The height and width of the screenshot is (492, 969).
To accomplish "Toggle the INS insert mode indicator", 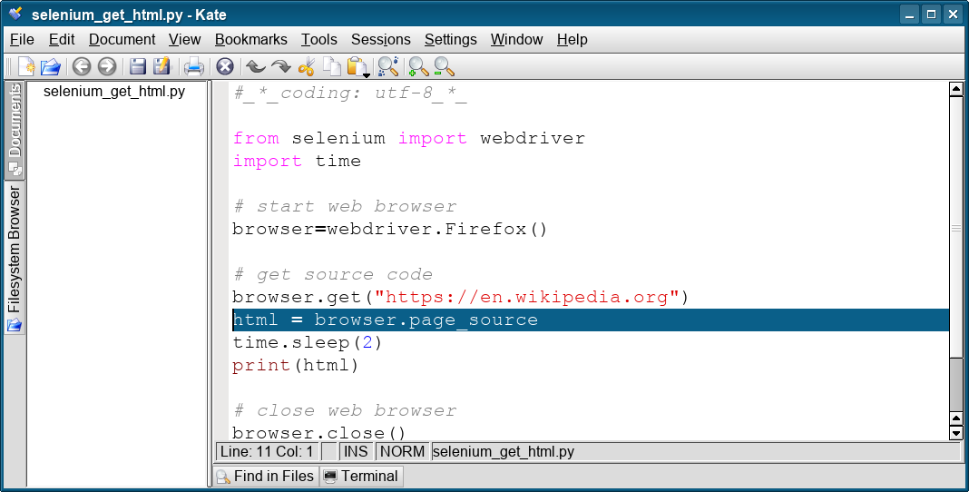I will pyautogui.click(x=356, y=452).
